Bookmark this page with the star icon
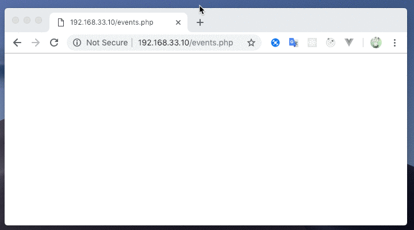The width and height of the screenshot is (414, 230). pyautogui.click(x=251, y=43)
